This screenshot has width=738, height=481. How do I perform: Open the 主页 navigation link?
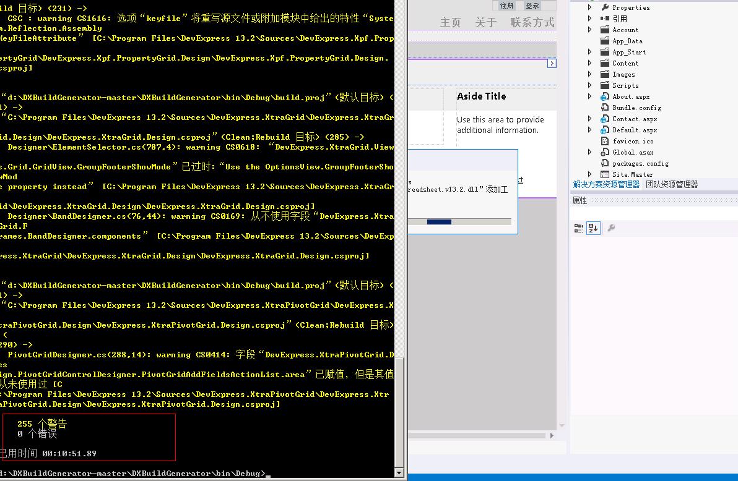[x=451, y=23]
